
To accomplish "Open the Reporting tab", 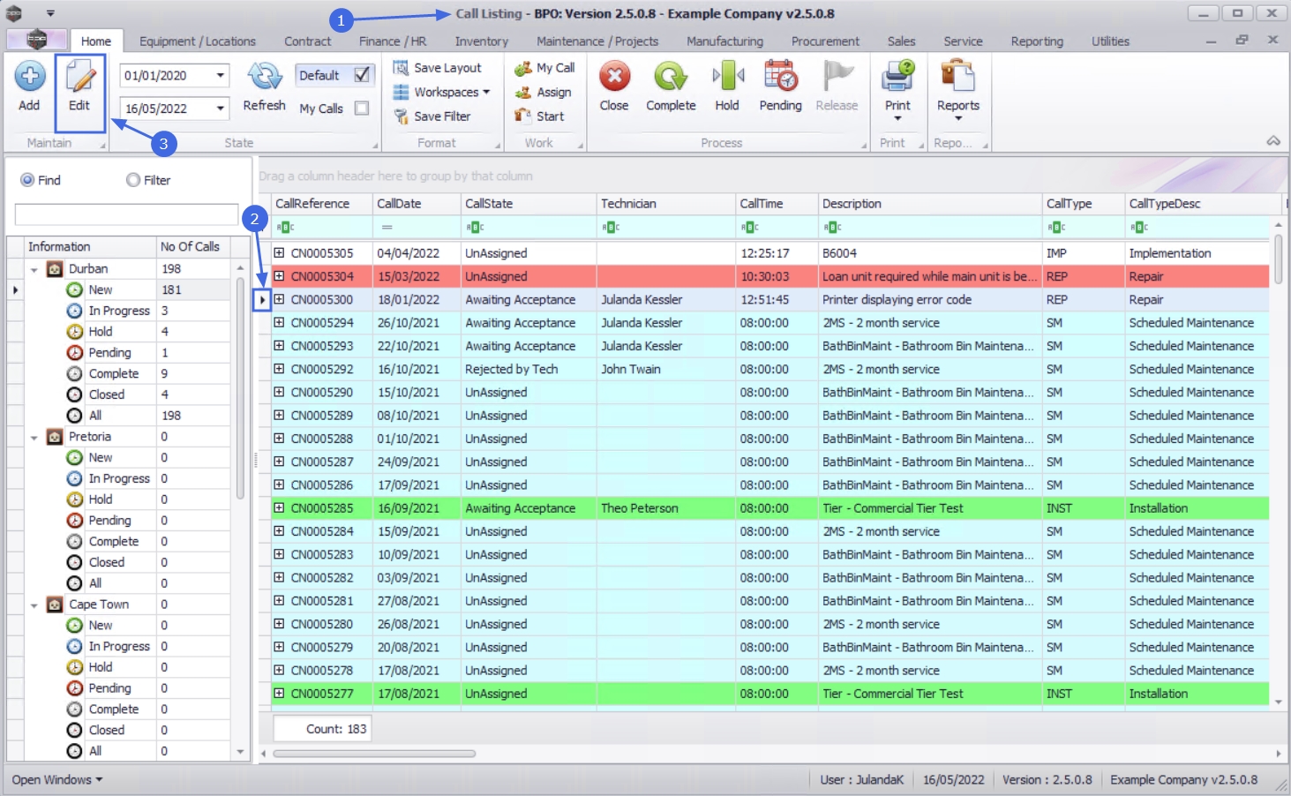I will (x=1037, y=41).
